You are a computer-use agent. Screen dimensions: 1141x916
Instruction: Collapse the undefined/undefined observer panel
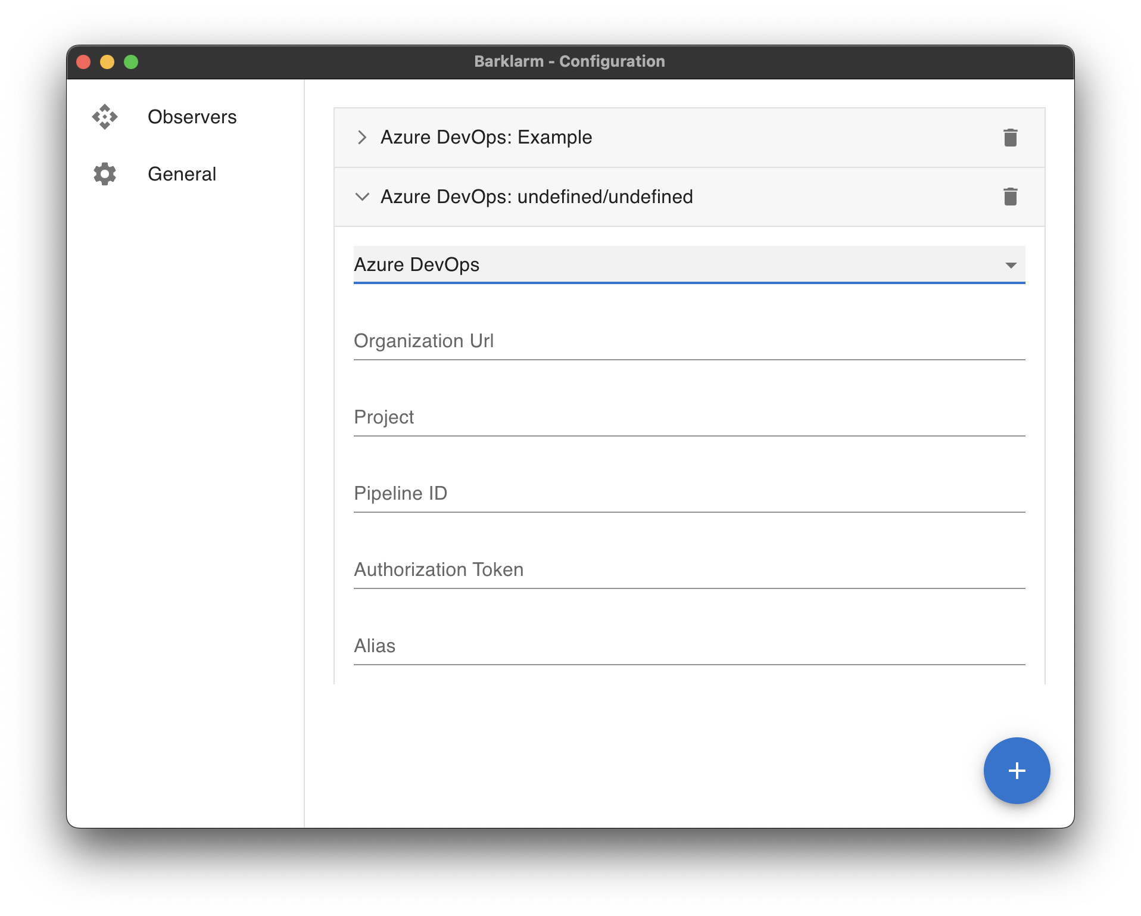pyautogui.click(x=361, y=197)
